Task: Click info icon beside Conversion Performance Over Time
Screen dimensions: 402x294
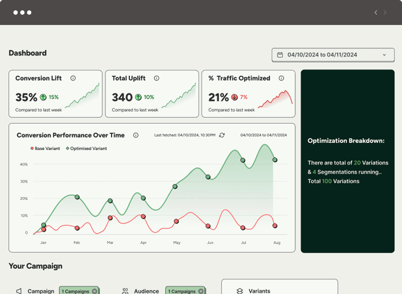Action: (x=136, y=135)
